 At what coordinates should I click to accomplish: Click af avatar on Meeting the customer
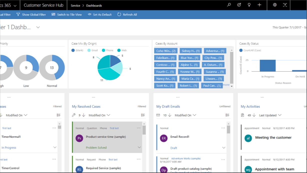[248, 138]
